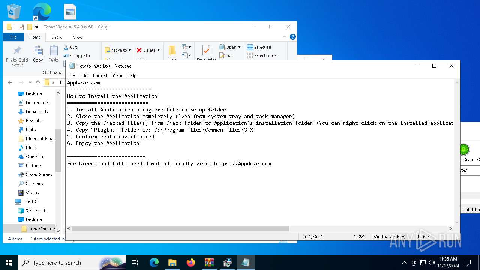The image size is (480, 270).
Task: Open recent locations dropdown in Explorer
Action: click(x=30, y=82)
